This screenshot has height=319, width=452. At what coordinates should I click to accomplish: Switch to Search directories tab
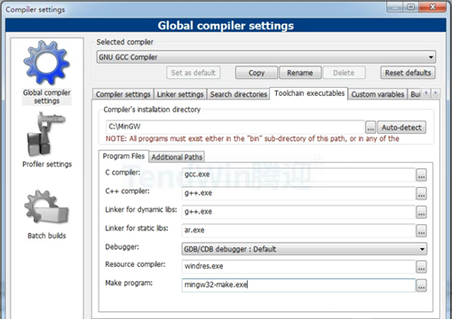click(238, 95)
